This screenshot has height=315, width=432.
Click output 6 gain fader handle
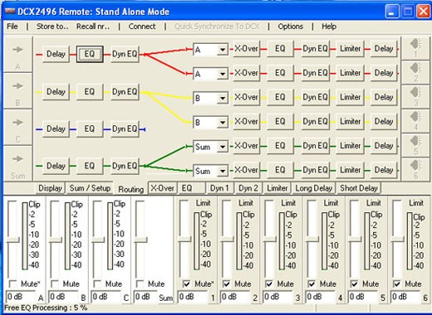[x=398, y=240]
